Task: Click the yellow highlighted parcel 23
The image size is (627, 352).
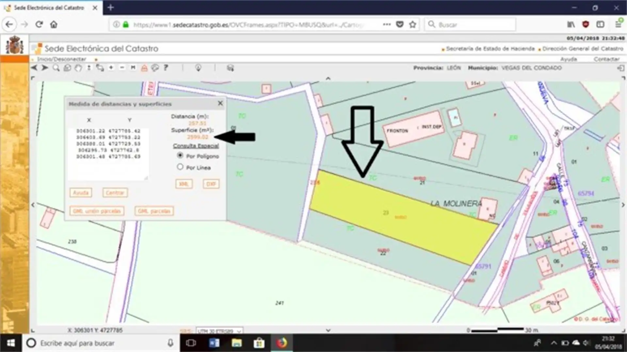Action: pos(403,217)
